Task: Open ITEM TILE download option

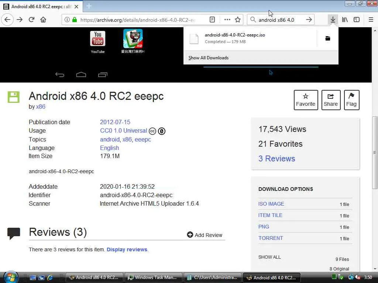Action: click(270, 215)
